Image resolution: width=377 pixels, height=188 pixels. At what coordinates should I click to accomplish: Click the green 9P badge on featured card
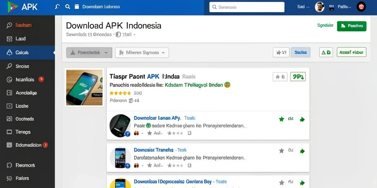pos(298,77)
